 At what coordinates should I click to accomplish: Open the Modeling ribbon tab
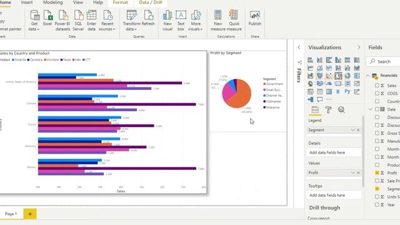click(52, 2)
